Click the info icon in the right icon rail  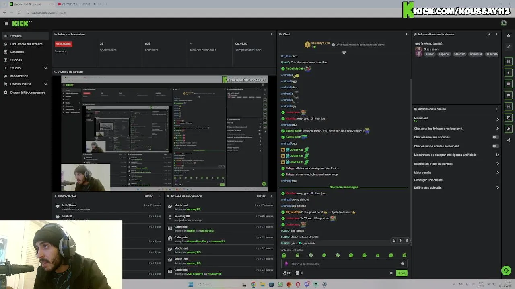(x=509, y=35)
